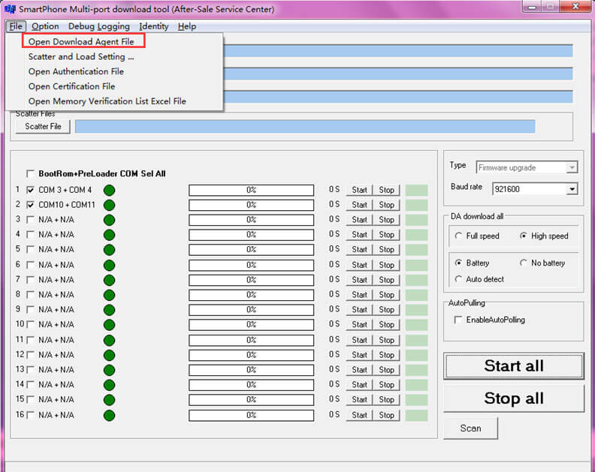
Task: Click green status indicator for row 5
Action: [109, 250]
